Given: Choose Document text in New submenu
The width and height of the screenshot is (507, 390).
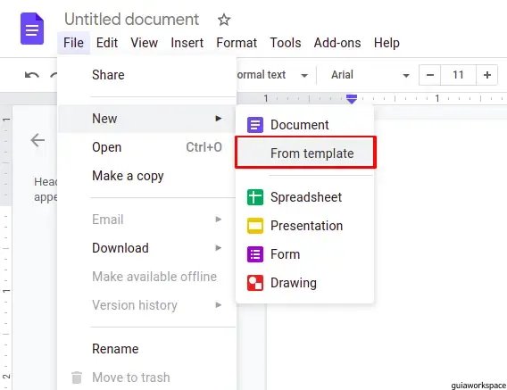Looking at the screenshot, I should (x=299, y=125).
